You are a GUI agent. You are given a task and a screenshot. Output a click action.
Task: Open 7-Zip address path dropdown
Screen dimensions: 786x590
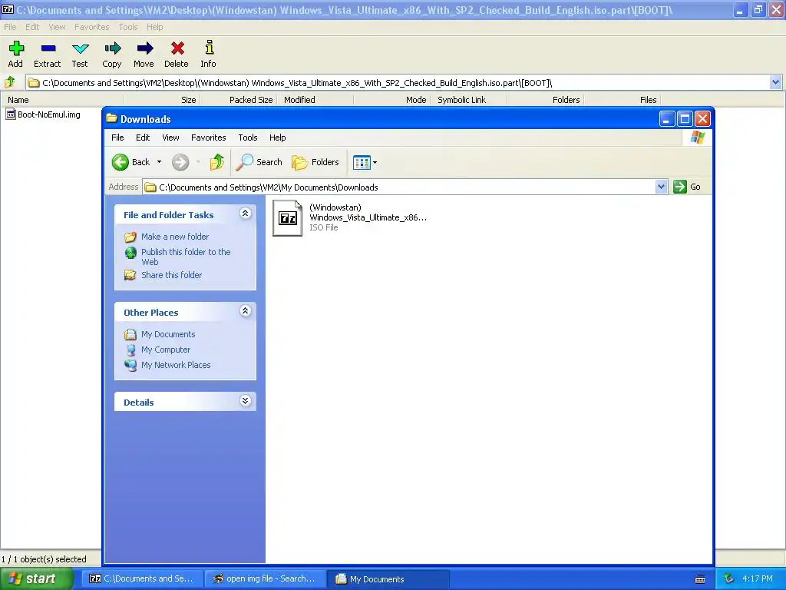tap(775, 82)
